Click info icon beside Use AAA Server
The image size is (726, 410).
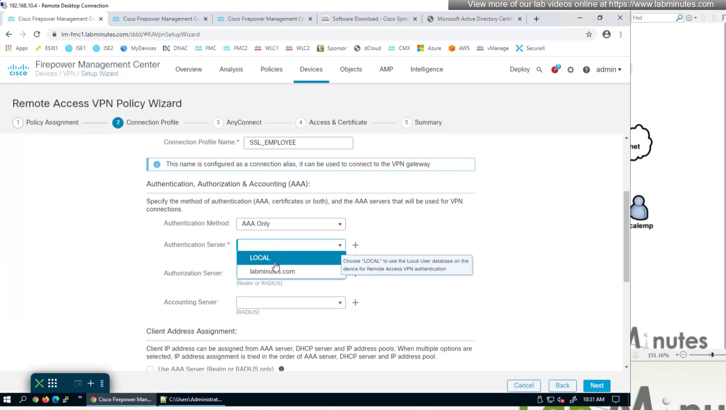coord(281,369)
